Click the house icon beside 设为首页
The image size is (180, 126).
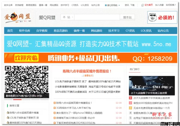142,5
